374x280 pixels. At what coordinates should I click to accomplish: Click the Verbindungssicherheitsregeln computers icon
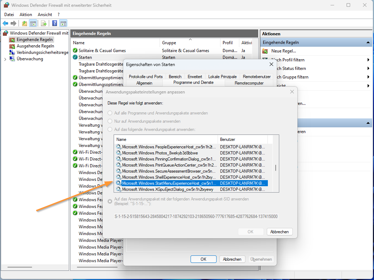point(12,52)
